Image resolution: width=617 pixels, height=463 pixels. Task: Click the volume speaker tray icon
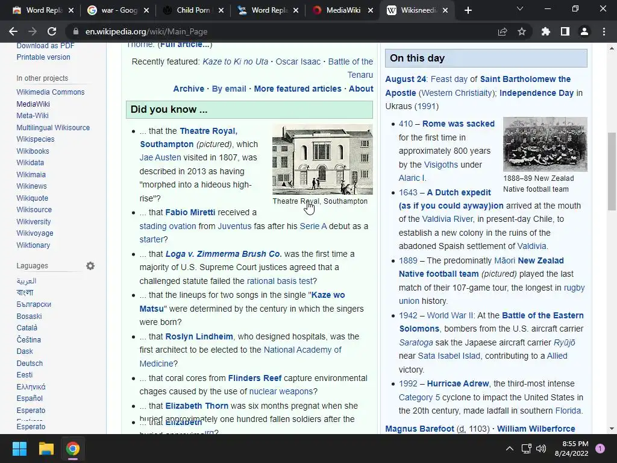(x=541, y=449)
